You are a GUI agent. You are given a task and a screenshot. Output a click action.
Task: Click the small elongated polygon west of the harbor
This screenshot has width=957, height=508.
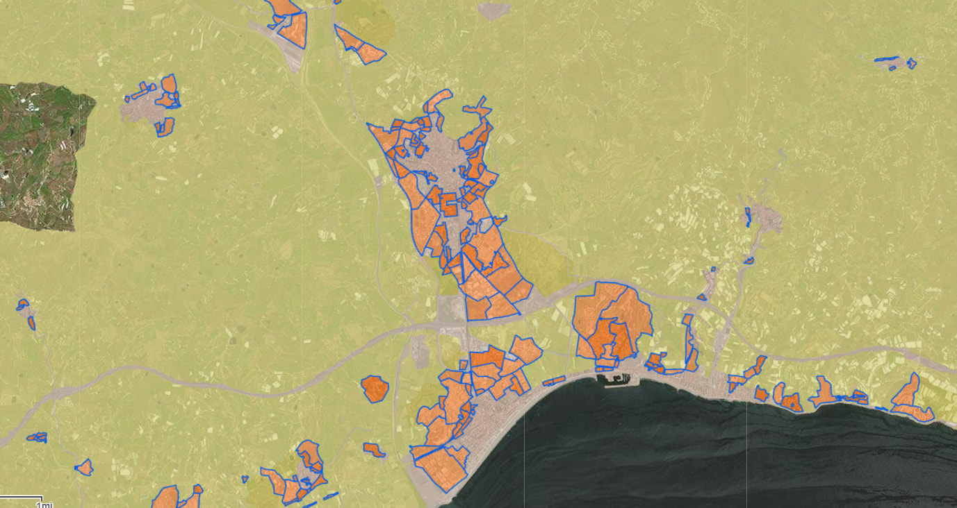[x=554, y=380]
